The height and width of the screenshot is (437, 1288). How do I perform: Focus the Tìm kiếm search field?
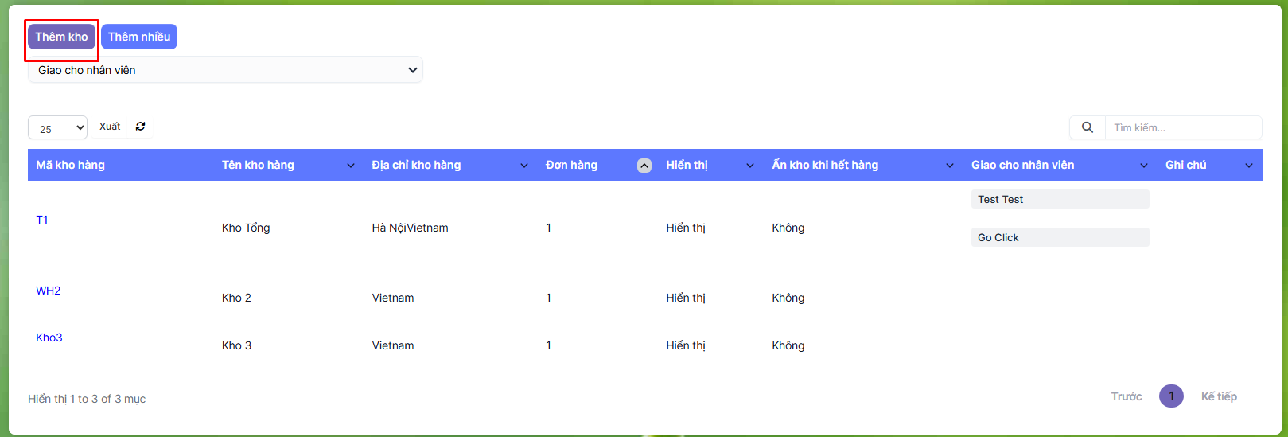1182,127
